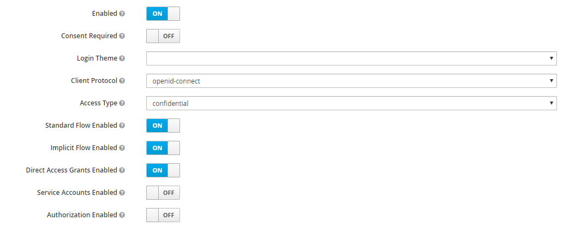The width and height of the screenshot is (563, 226).
Task: Click Authorization Enabled help icon
Action: pyautogui.click(x=122, y=215)
